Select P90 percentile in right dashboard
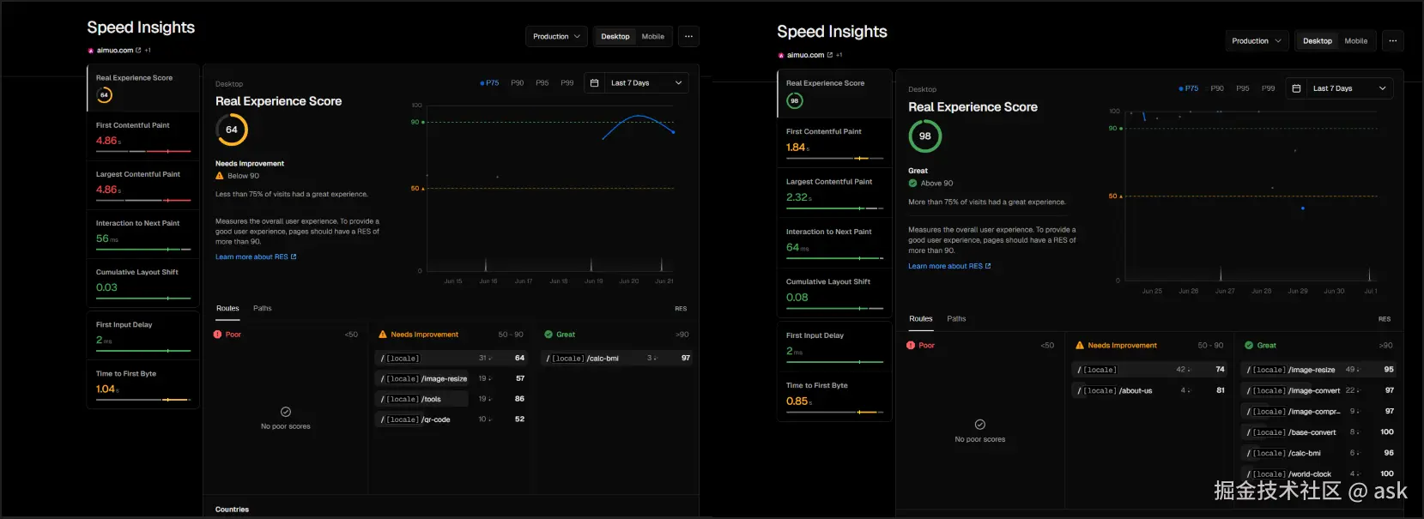Image resolution: width=1424 pixels, height=519 pixels. tap(1217, 88)
